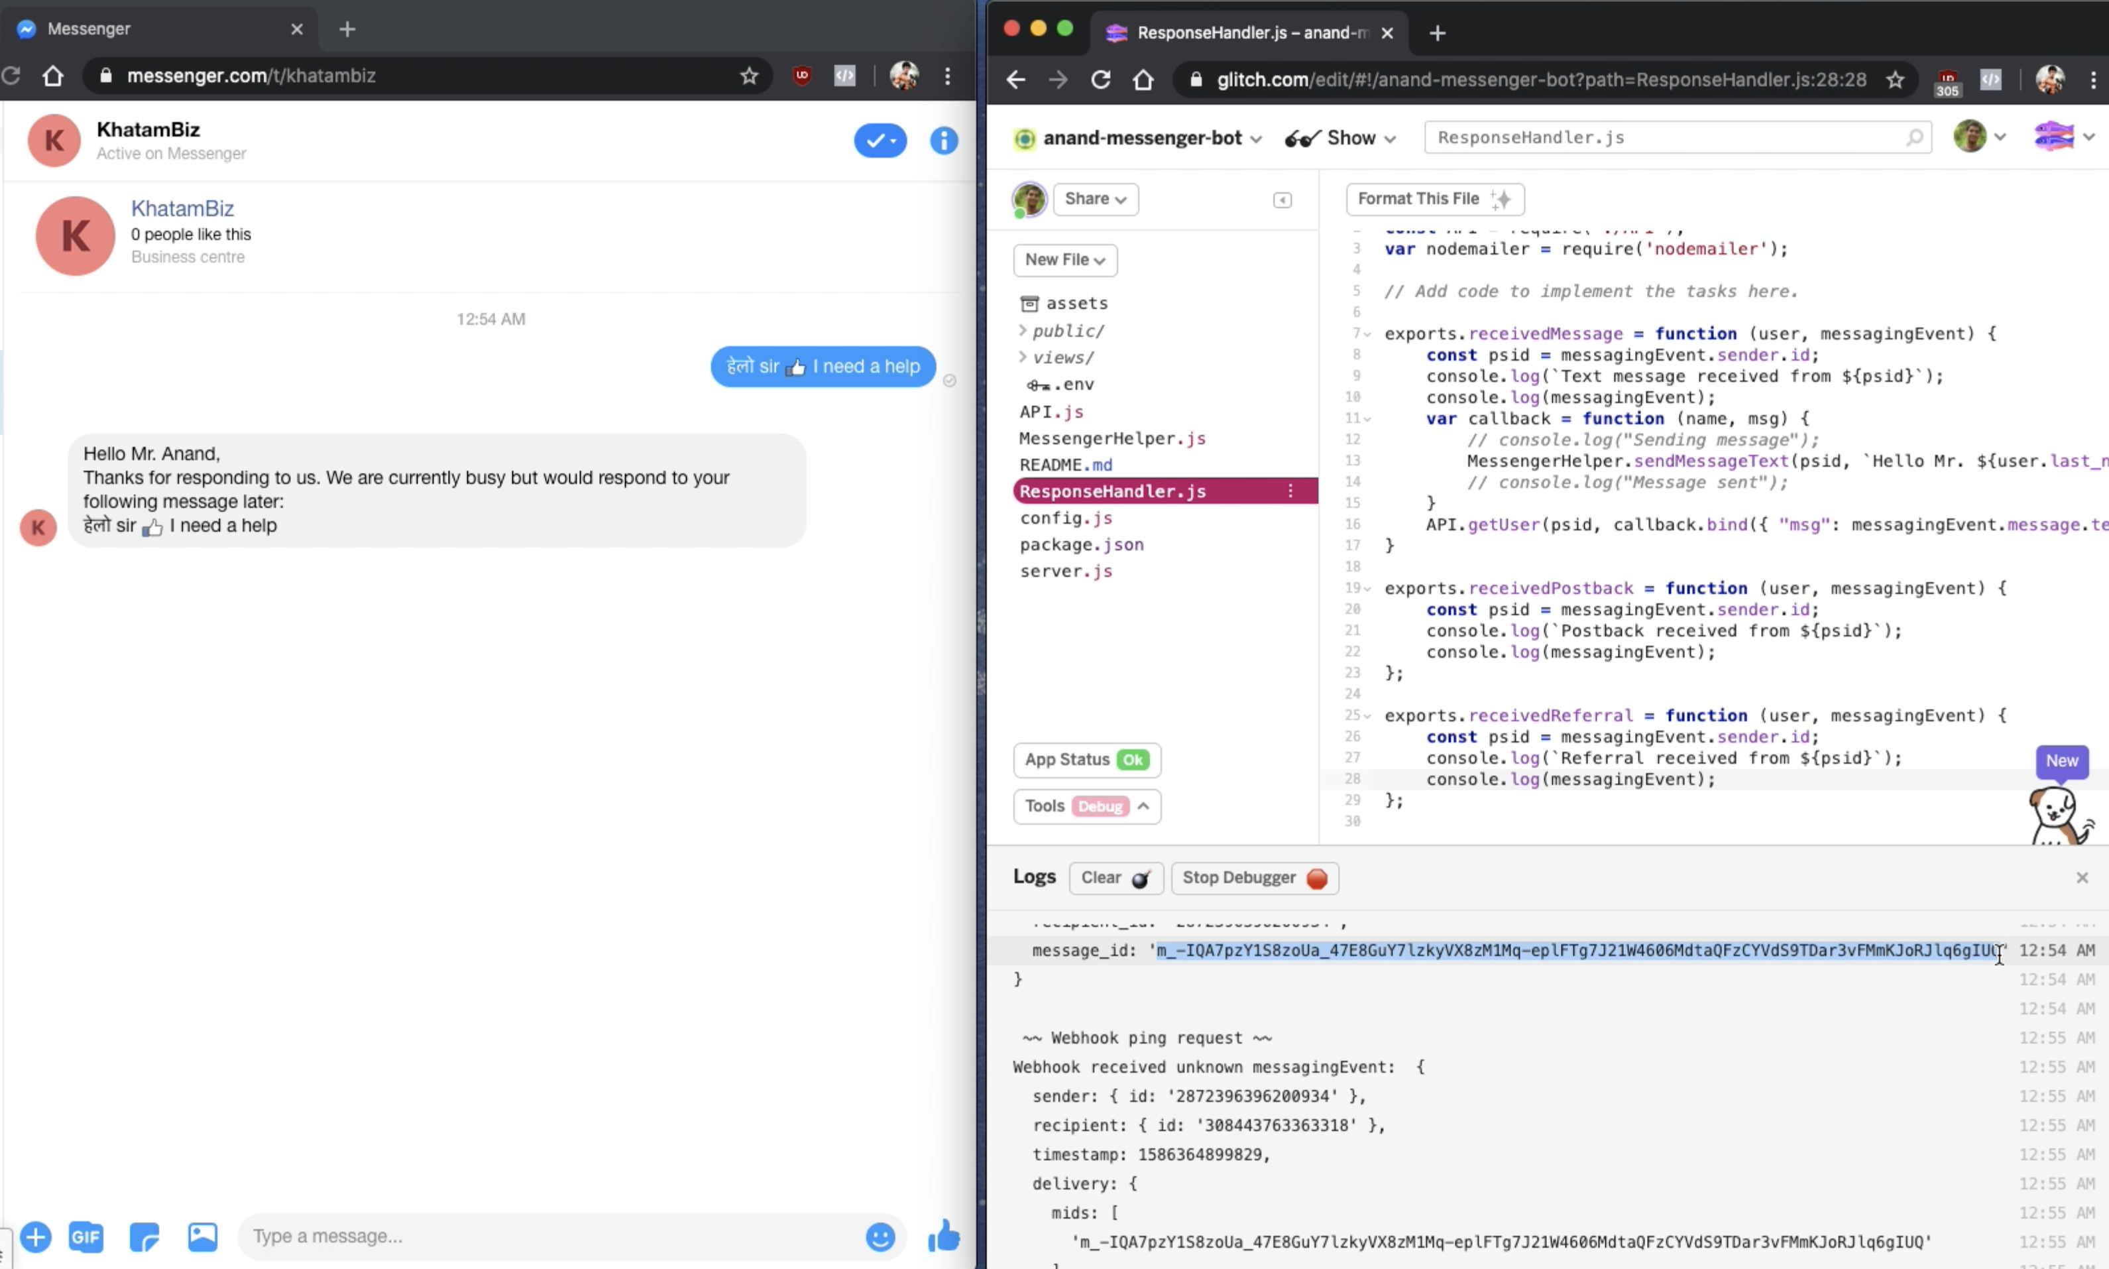Screen dimensions: 2109x1269
Task: Click the Clear logs button
Action: (x=1115, y=878)
